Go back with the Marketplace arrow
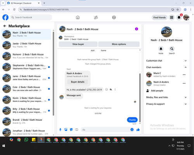 coord(5,26)
